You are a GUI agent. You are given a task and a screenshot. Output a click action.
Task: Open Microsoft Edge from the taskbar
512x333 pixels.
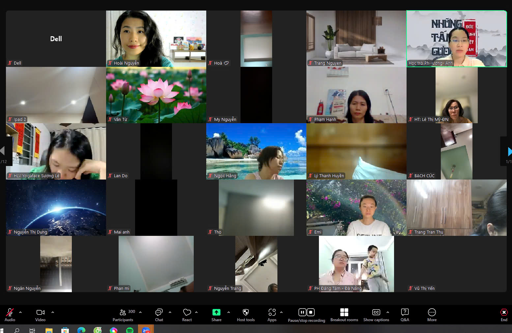(x=81, y=330)
